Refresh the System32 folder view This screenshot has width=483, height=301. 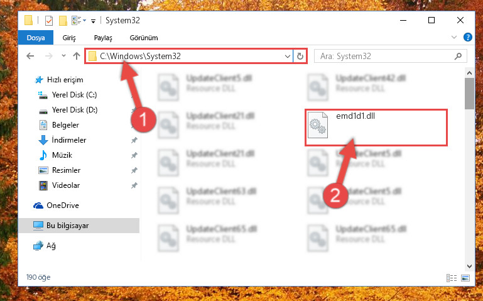(300, 57)
